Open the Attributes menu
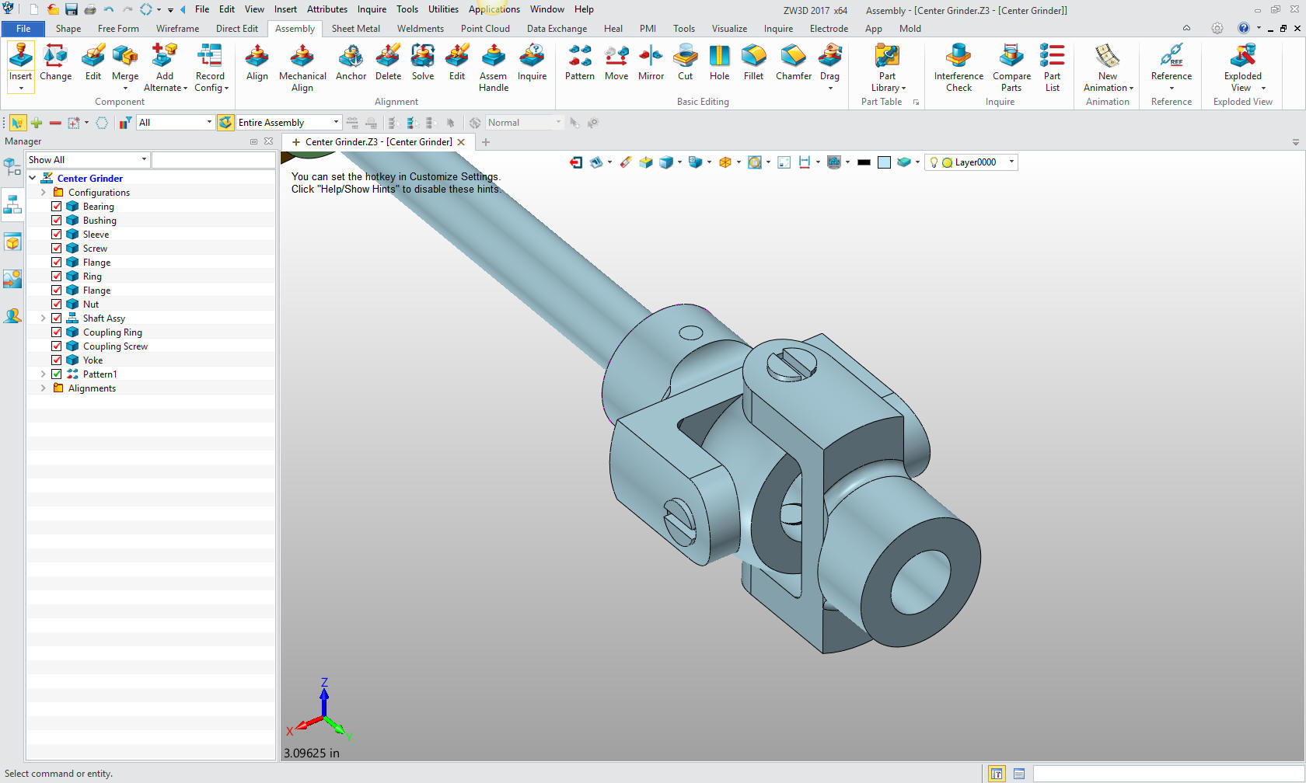1306x783 pixels. [x=327, y=9]
